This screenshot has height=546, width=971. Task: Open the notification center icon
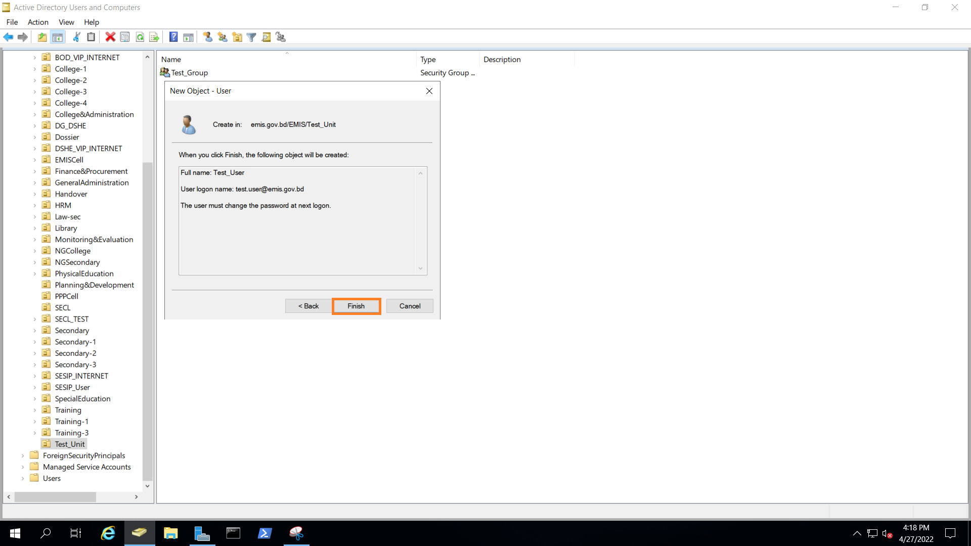tap(951, 533)
